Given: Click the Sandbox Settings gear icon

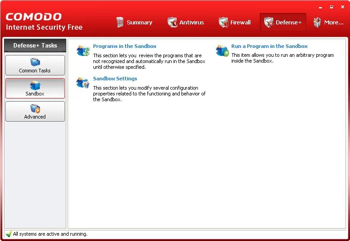Looking at the screenshot, I should coord(83,83).
